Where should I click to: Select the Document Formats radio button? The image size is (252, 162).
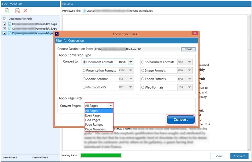click(x=84, y=62)
